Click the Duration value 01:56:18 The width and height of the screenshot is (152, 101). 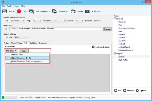[97, 21]
